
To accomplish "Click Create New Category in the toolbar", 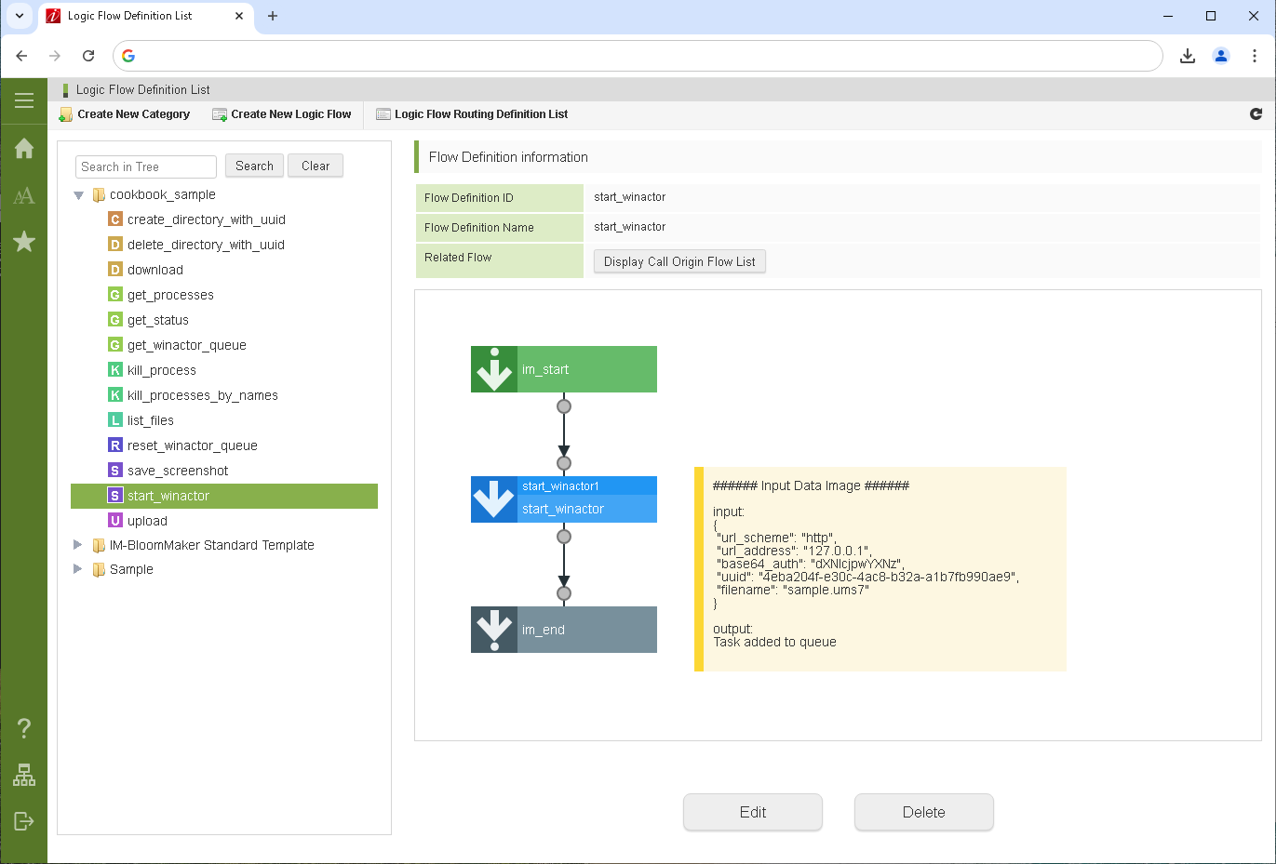I will (125, 114).
